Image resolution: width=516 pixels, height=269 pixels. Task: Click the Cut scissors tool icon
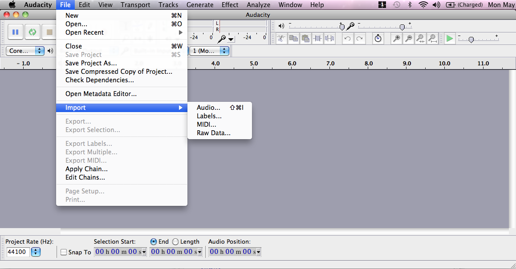(x=281, y=39)
